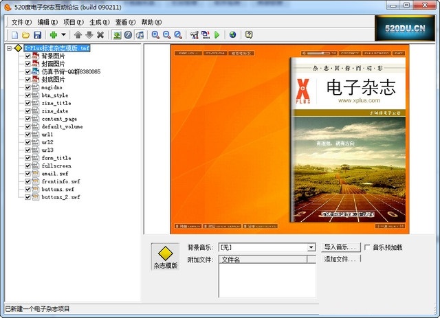440x318 pixels.
Task: Open dropdown arrow beside green plus icon
Action: (64, 34)
